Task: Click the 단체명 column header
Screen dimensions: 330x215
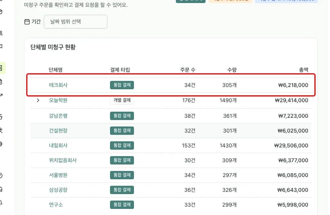Action: point(56,70)
